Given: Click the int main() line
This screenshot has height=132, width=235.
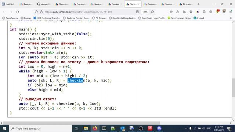Looking at the screenshot, I should click(x=23, y=29).
